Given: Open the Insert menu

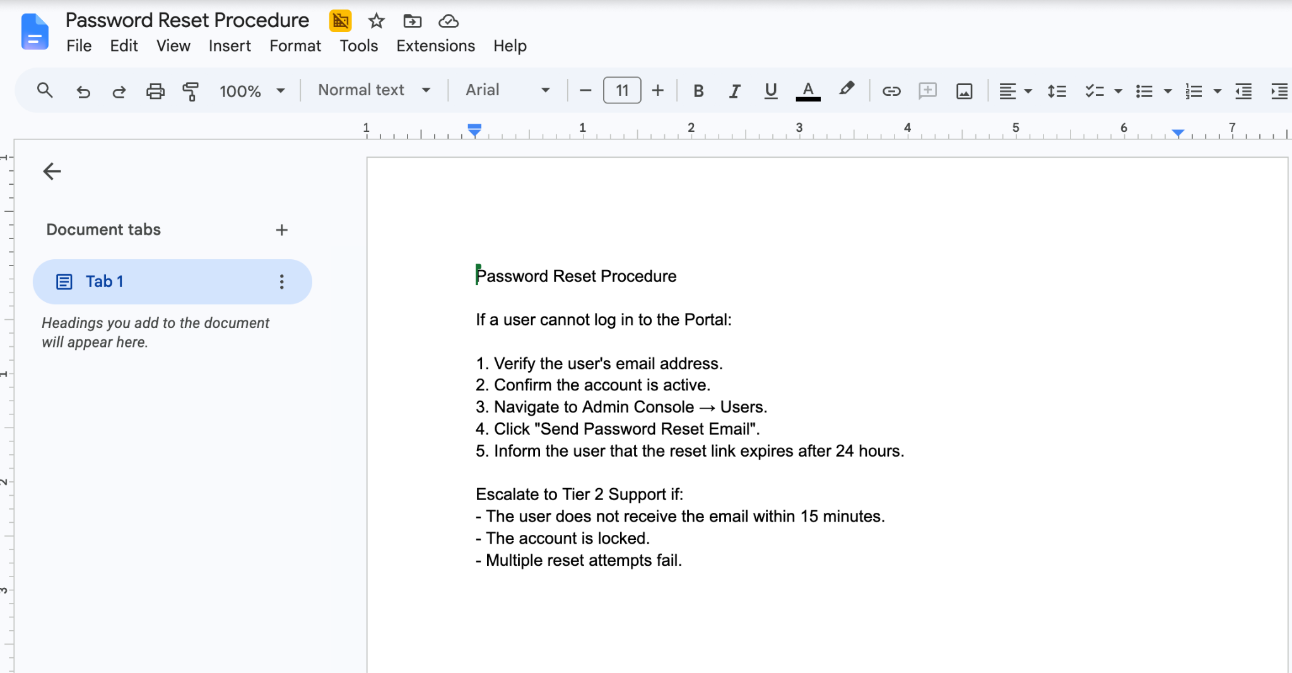Looking at the screenshot, I should click(230, 46).
